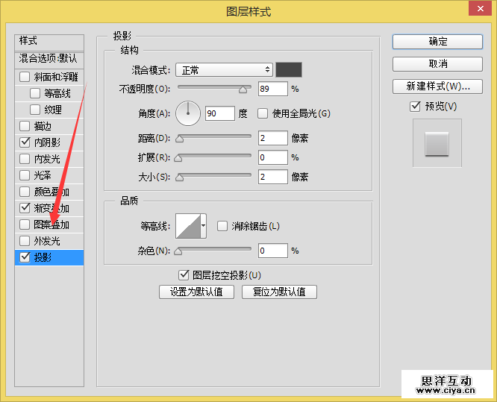Click the 距离 value field
Screen dimensions: 497x402
click(273, 138)
